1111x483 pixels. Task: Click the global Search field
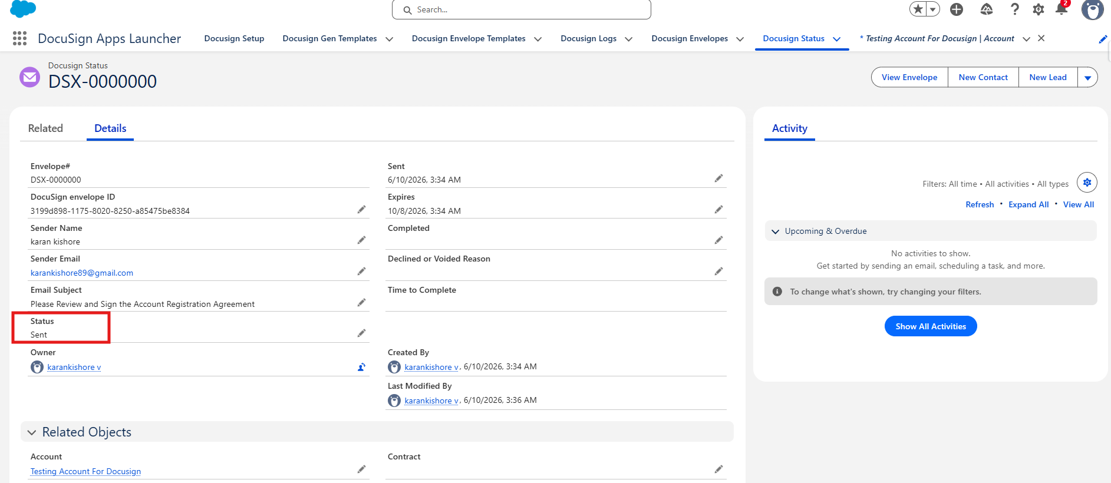(522, 9)
